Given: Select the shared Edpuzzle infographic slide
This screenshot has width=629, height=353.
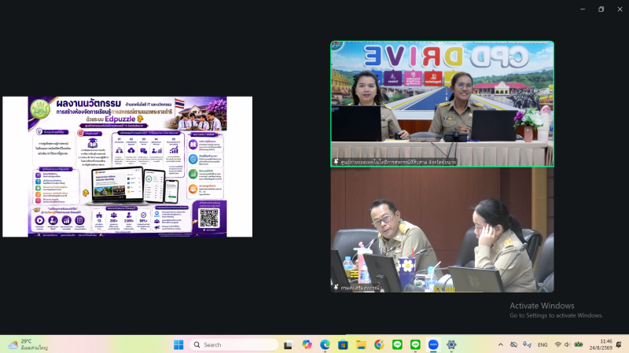Looking at the screenshot, I should 127,167.
